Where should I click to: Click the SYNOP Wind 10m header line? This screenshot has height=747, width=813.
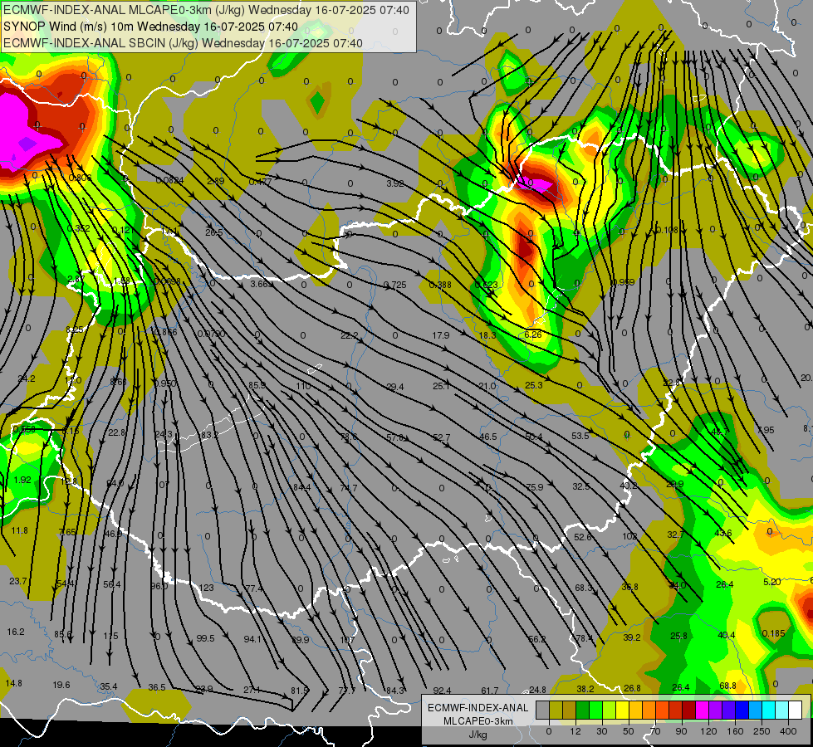[x=150, y=27]
